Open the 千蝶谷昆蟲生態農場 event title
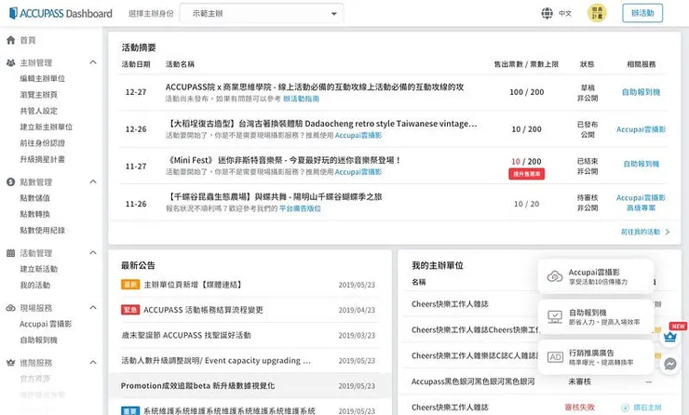The height and width of the screenshot is (415, 689). tap(274, 197)
